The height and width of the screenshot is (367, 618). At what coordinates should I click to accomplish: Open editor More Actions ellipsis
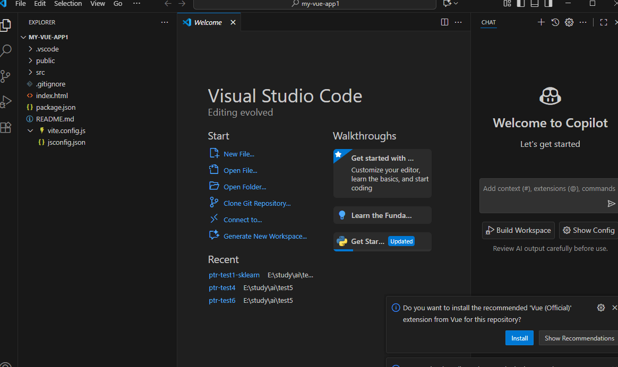pos(458,22)
